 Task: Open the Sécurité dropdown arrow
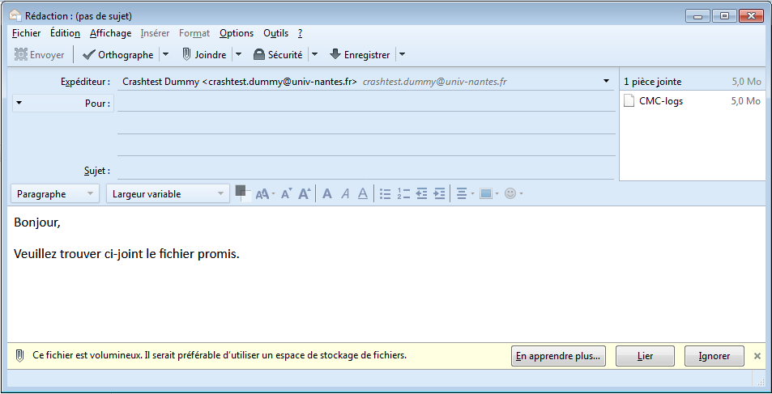point(314,55)
